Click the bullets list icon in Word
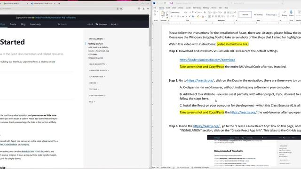301x169 pixels. [210, 13]
